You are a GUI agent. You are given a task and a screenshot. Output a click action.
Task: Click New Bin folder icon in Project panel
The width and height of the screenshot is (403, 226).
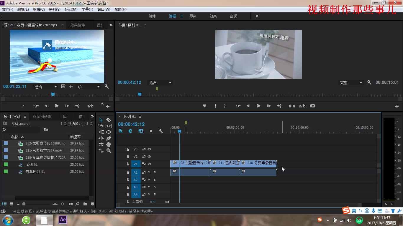coord(85,204)
